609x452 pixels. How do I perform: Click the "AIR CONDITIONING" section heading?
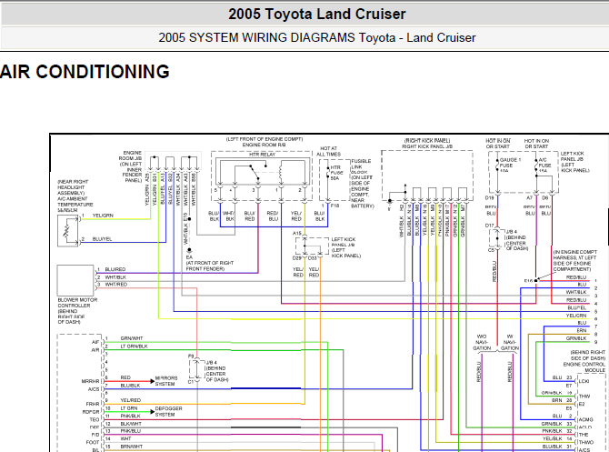tap(85, 72)
